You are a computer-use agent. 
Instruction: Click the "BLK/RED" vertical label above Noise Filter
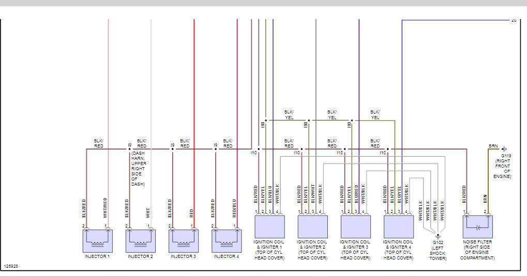(464, 194)
